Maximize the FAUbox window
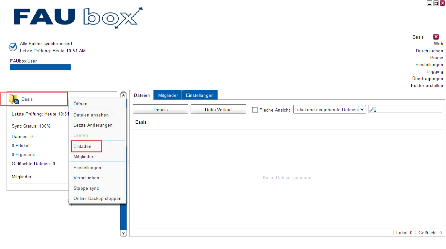The image size is (446, 249). coord(436,3)
